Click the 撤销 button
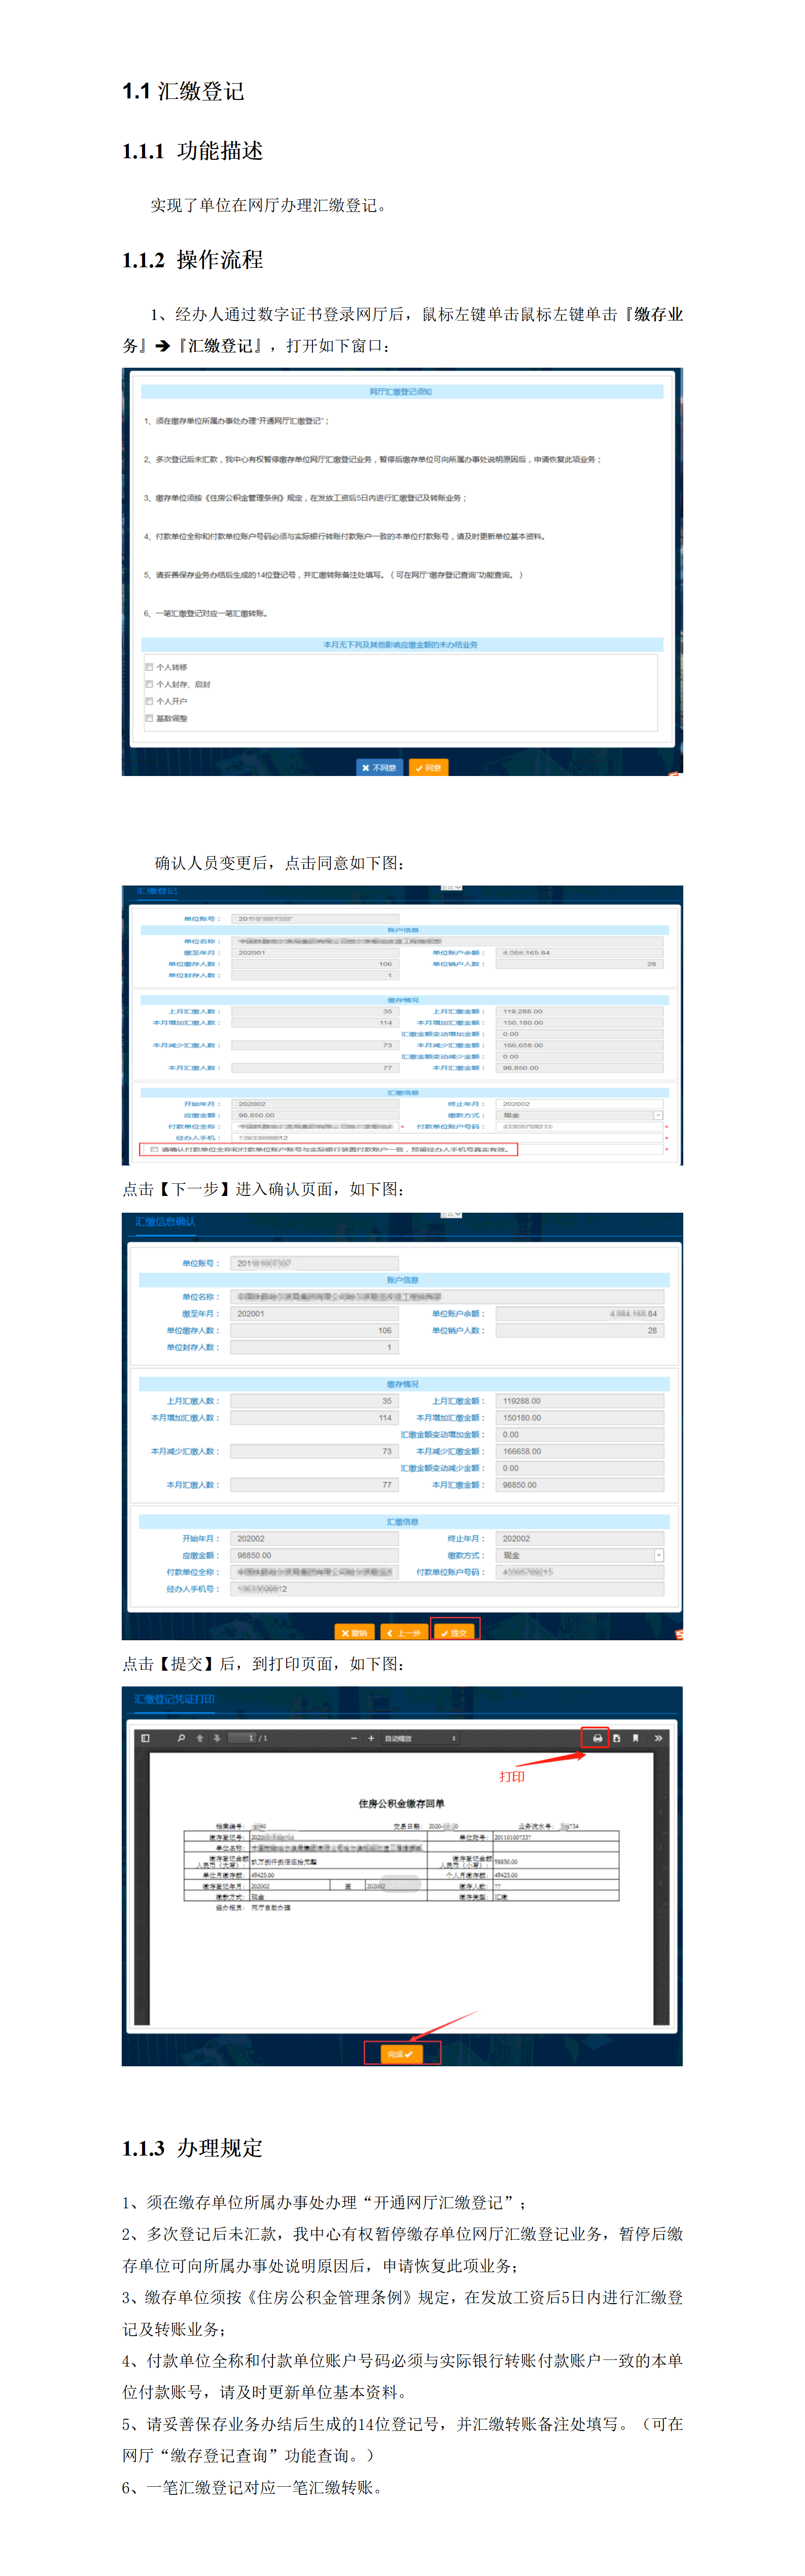 click(x=354, y=1633)
